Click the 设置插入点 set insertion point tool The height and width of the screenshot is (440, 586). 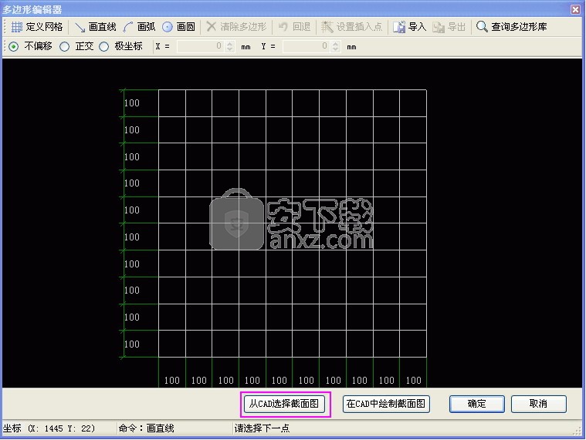pyautogui.click(x=352, y=27)
